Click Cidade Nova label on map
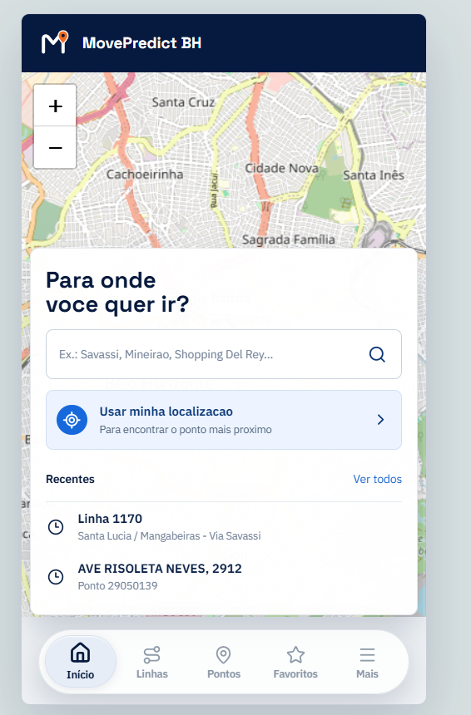 coord(281,168)
